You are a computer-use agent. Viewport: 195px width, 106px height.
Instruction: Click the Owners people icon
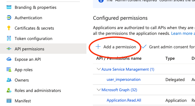click(x=9, y=80)
